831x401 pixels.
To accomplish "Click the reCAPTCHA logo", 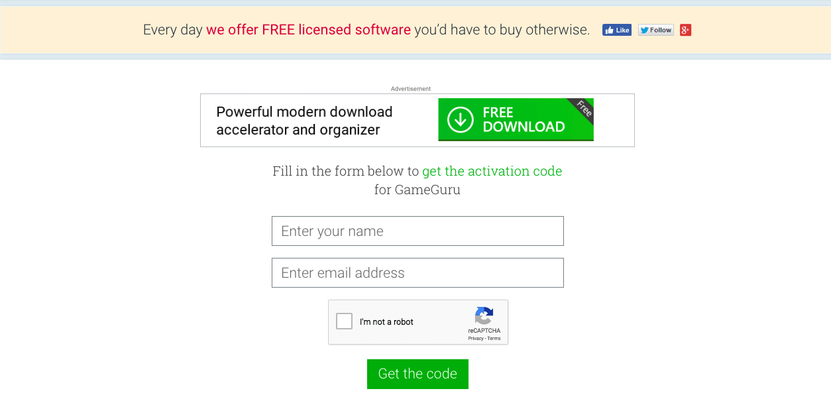I will [484, 315].
